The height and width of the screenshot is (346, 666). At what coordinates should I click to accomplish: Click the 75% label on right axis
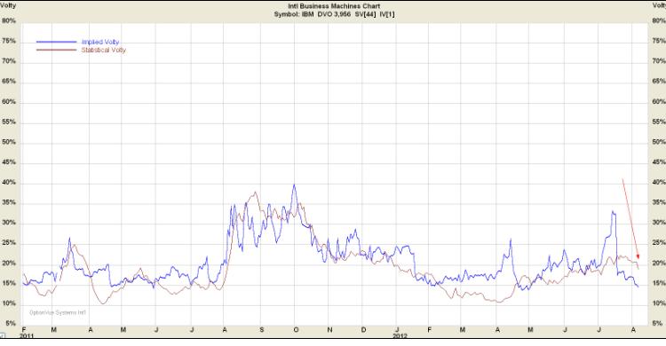659,41
